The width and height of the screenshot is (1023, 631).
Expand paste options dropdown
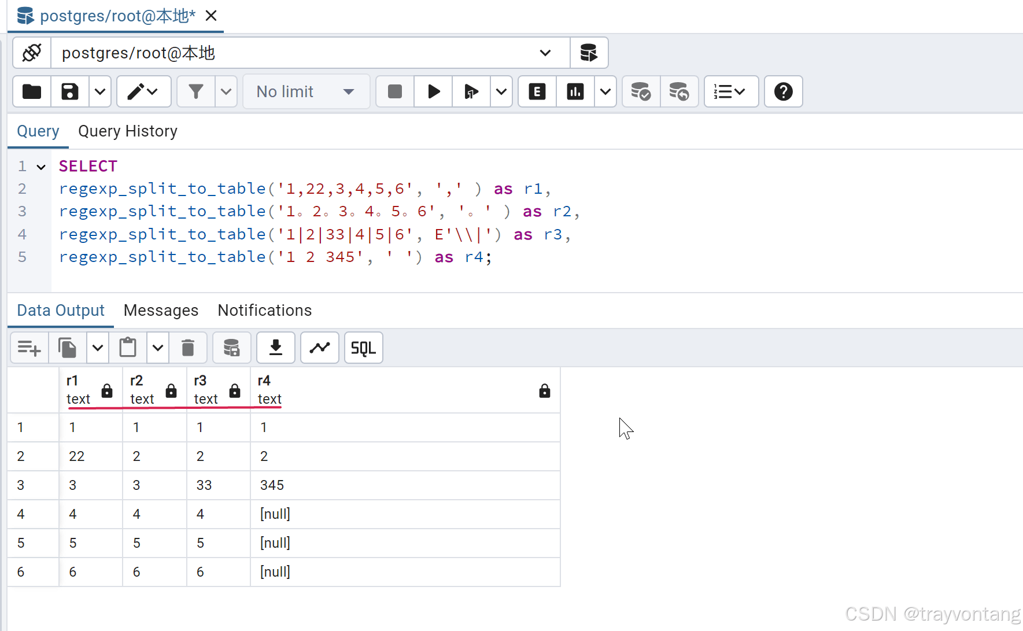(158, 348)
